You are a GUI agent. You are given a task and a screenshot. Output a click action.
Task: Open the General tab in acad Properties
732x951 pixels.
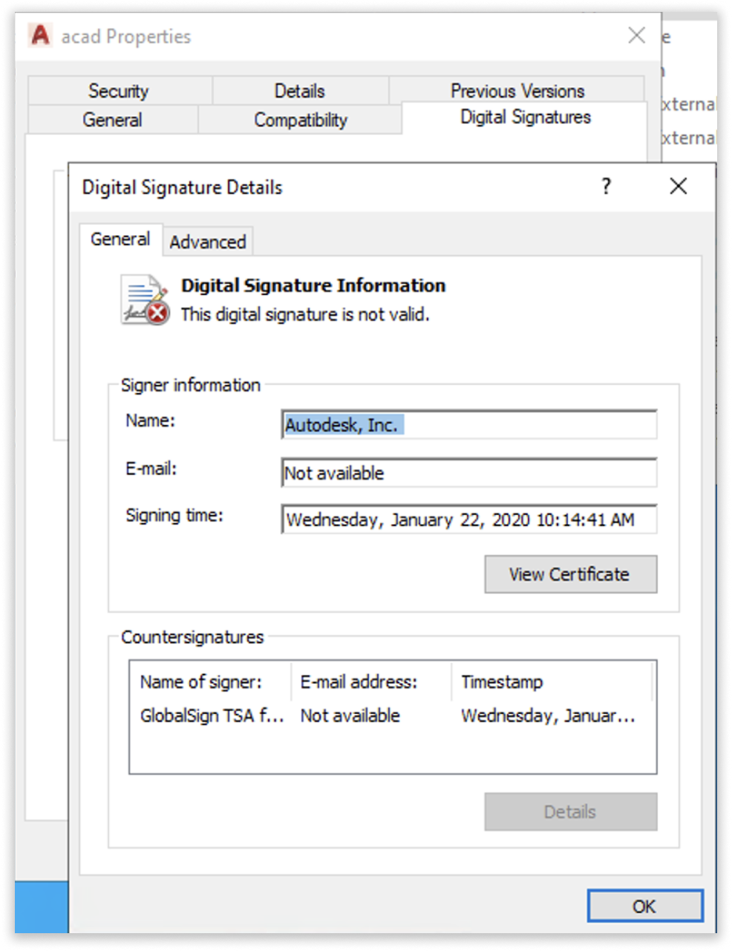click(x=112, y=120)
